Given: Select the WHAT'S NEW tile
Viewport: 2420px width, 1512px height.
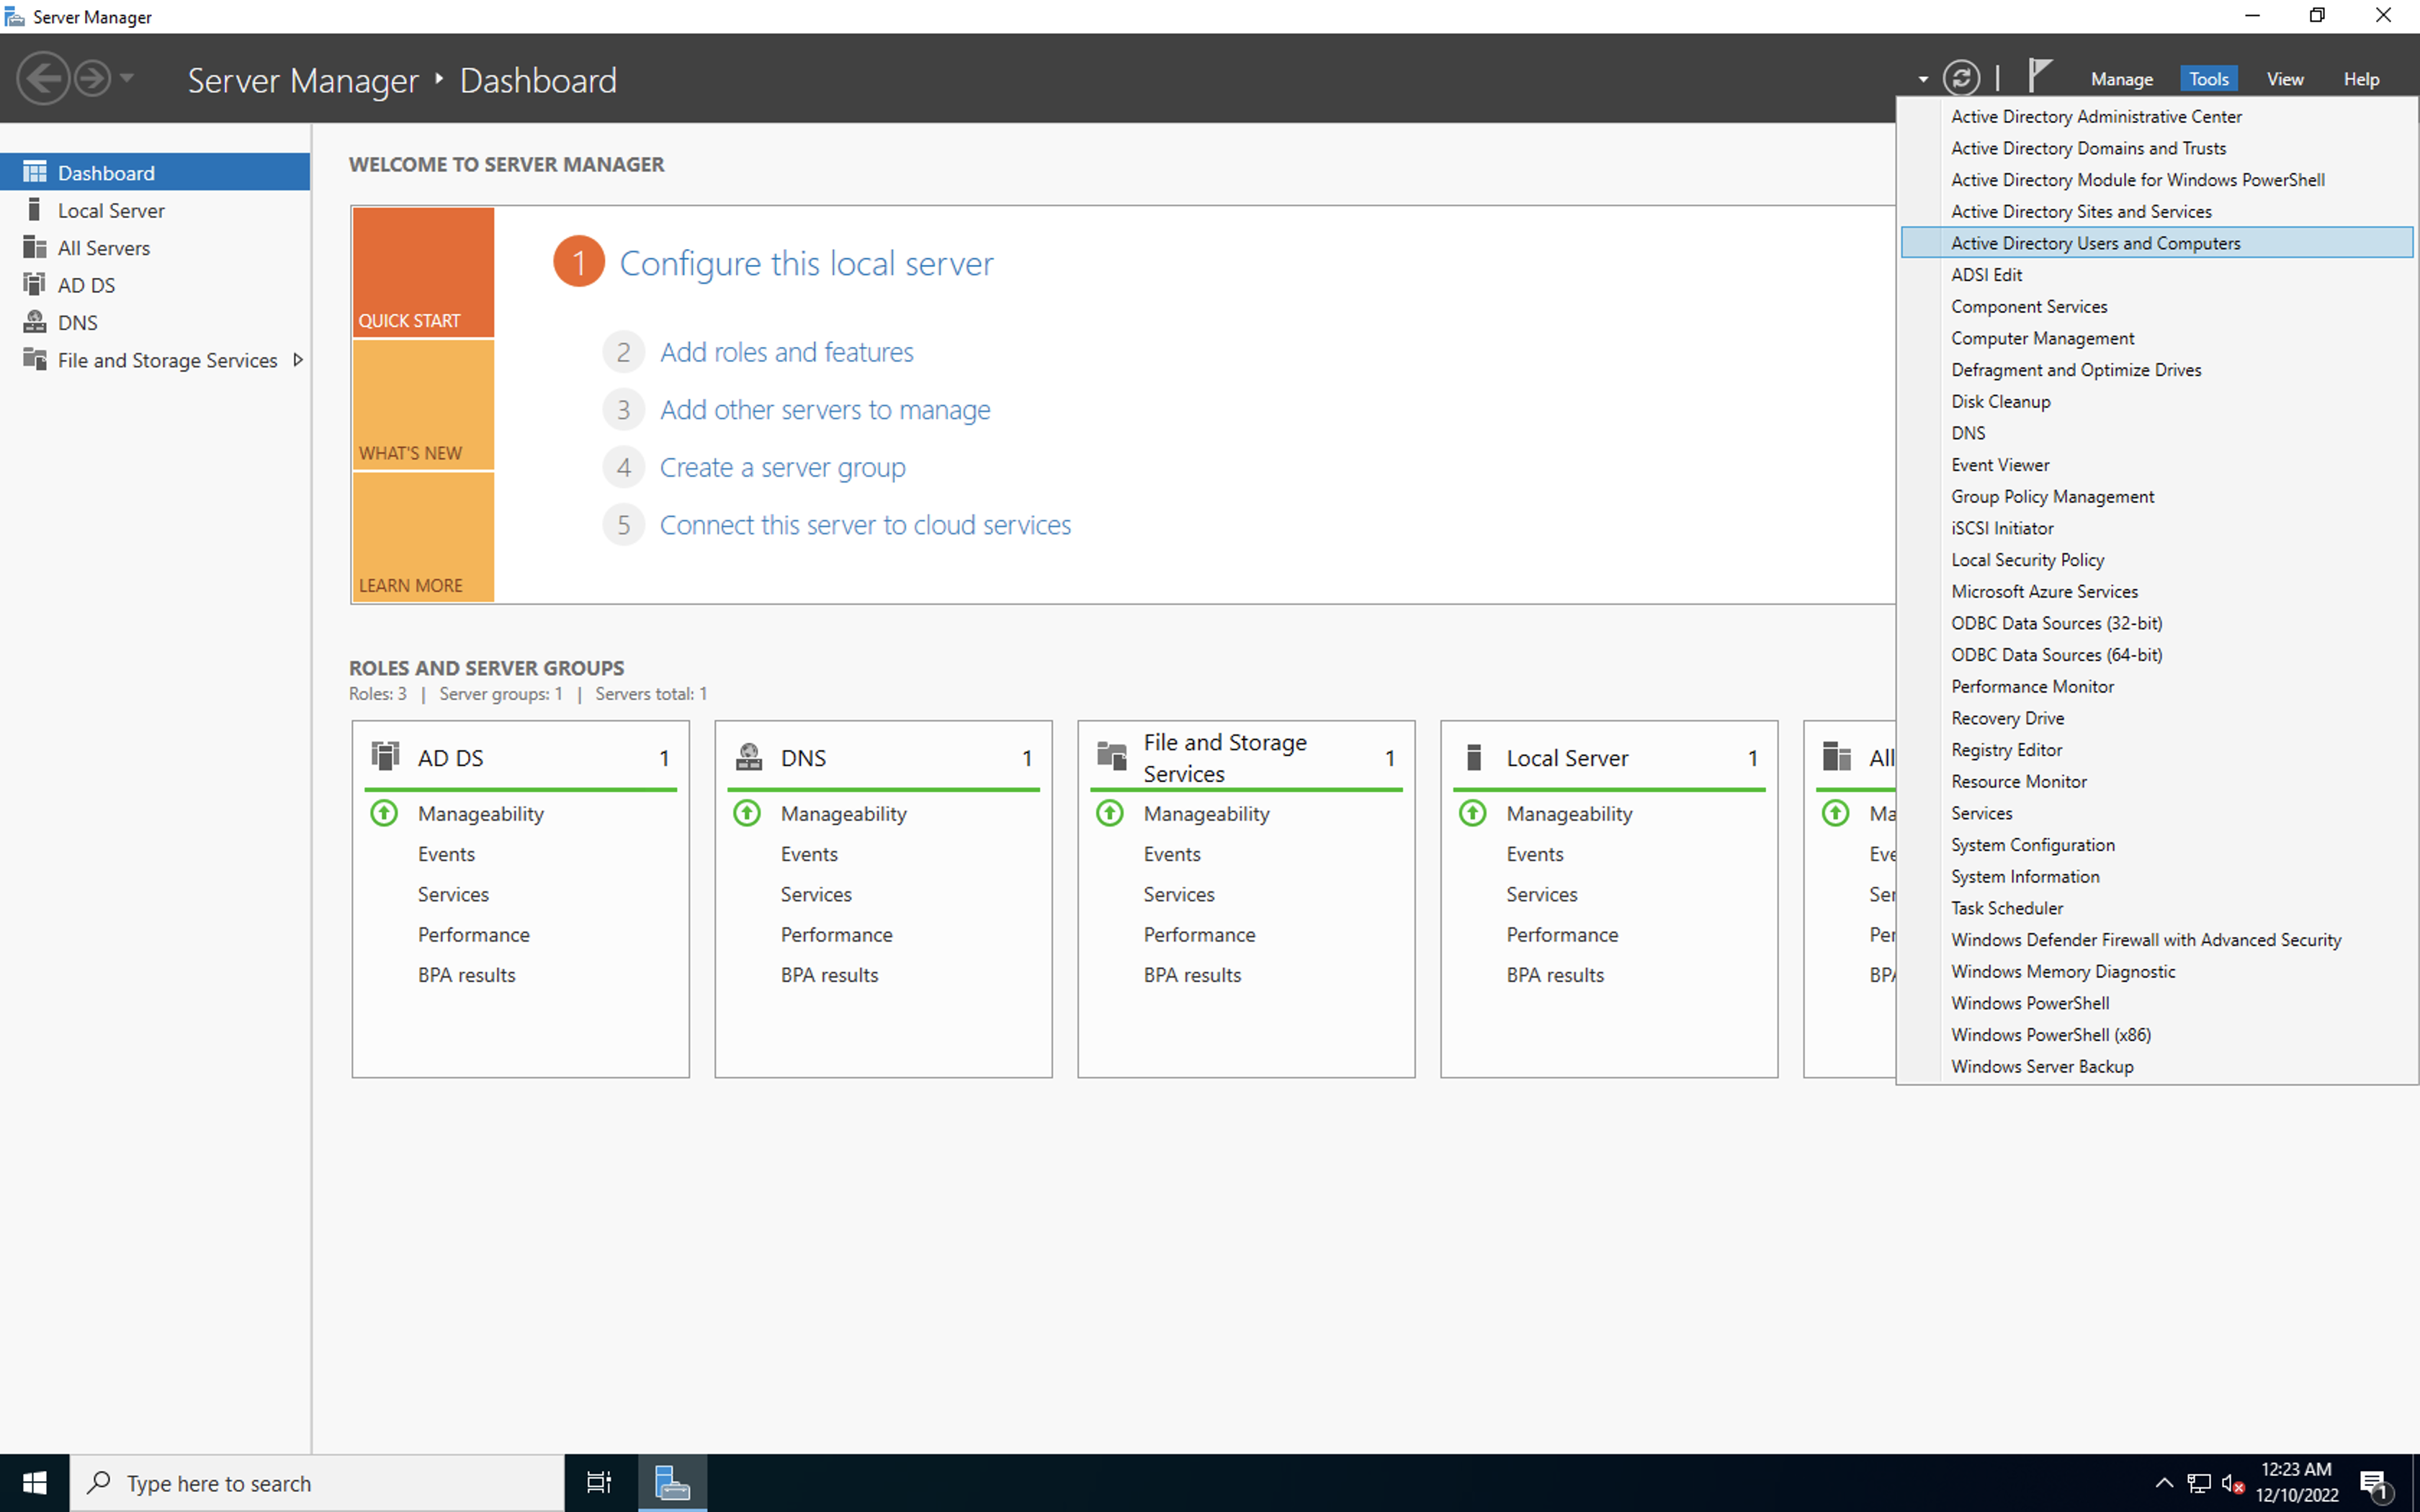Looking at the screenshot, I should (x=423, y=405).
